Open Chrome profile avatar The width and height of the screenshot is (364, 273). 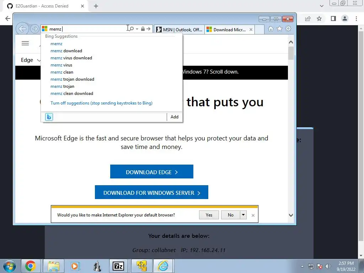tap(345, 18)
